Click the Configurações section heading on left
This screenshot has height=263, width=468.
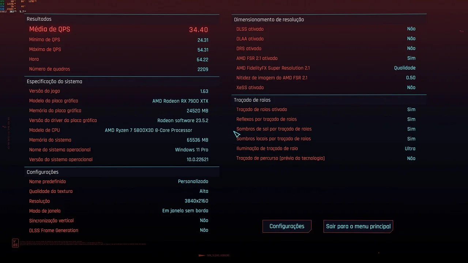click(42, 172)
